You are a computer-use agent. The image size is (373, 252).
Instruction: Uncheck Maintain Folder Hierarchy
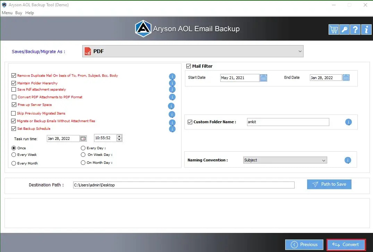point(14,83)
